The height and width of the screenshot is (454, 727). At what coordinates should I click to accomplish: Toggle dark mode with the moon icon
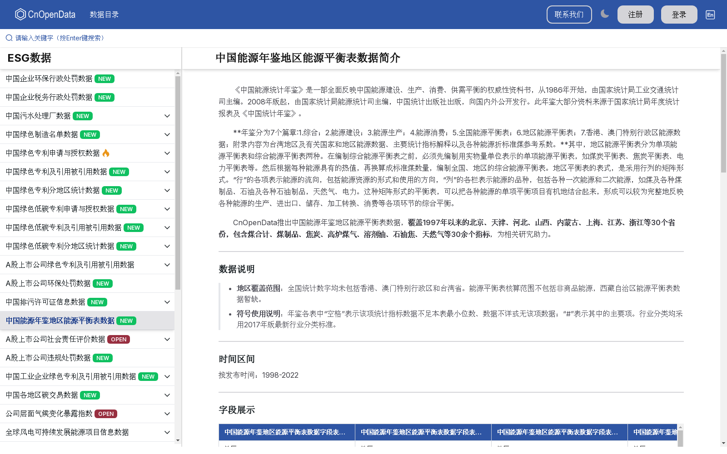point(605,14)
